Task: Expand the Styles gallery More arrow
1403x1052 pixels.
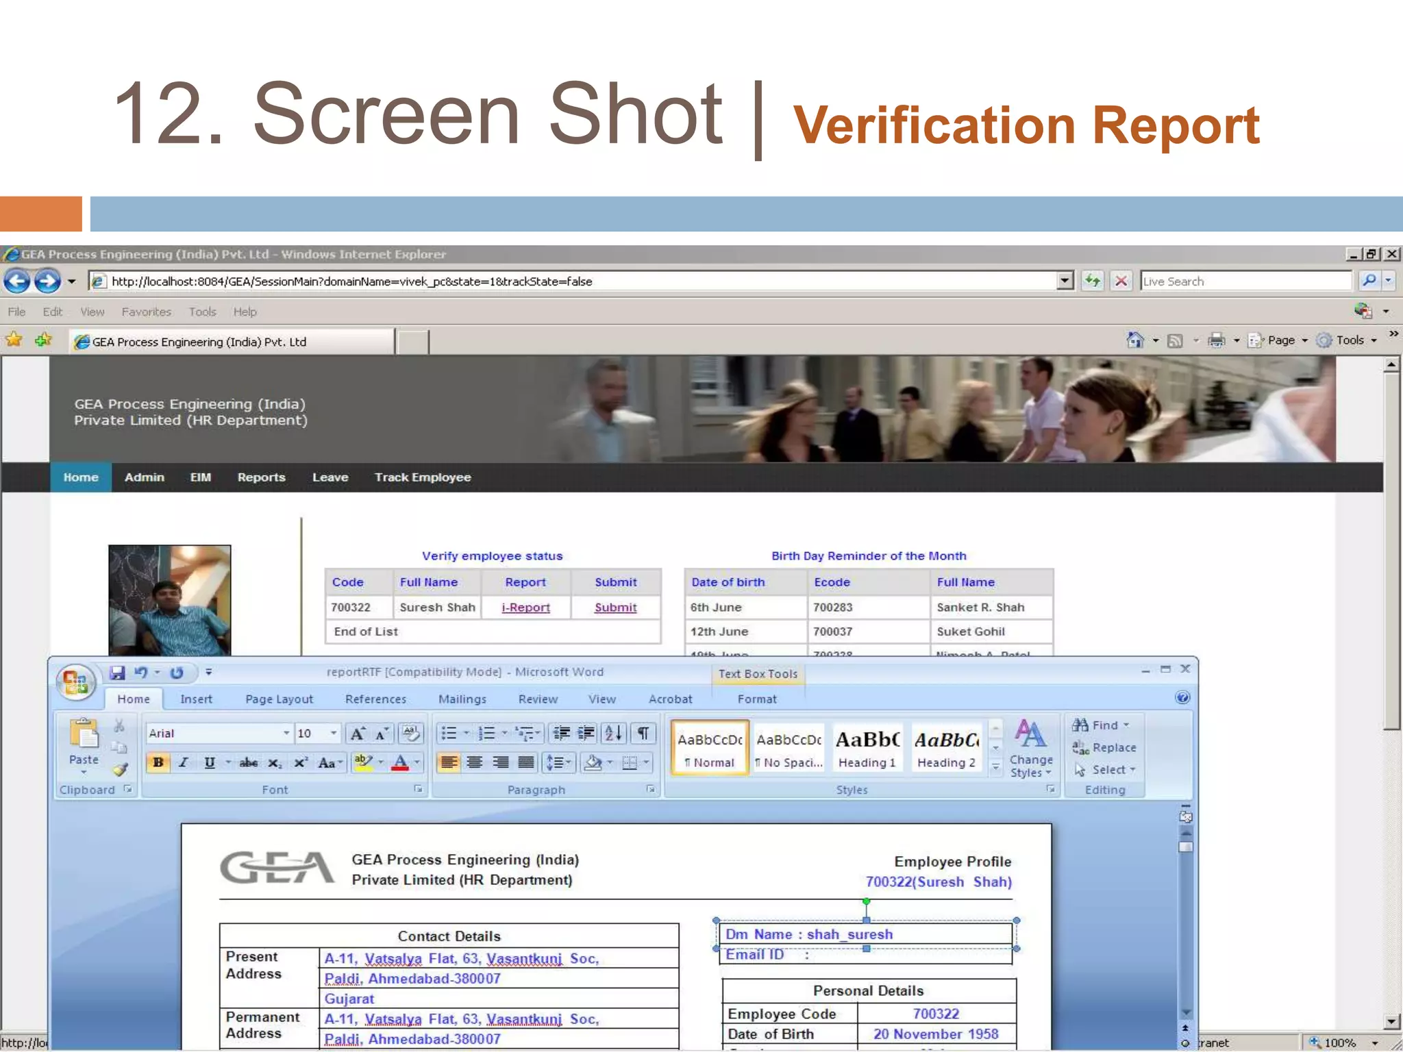Action: pyautogui.click(x=996, y=769)
